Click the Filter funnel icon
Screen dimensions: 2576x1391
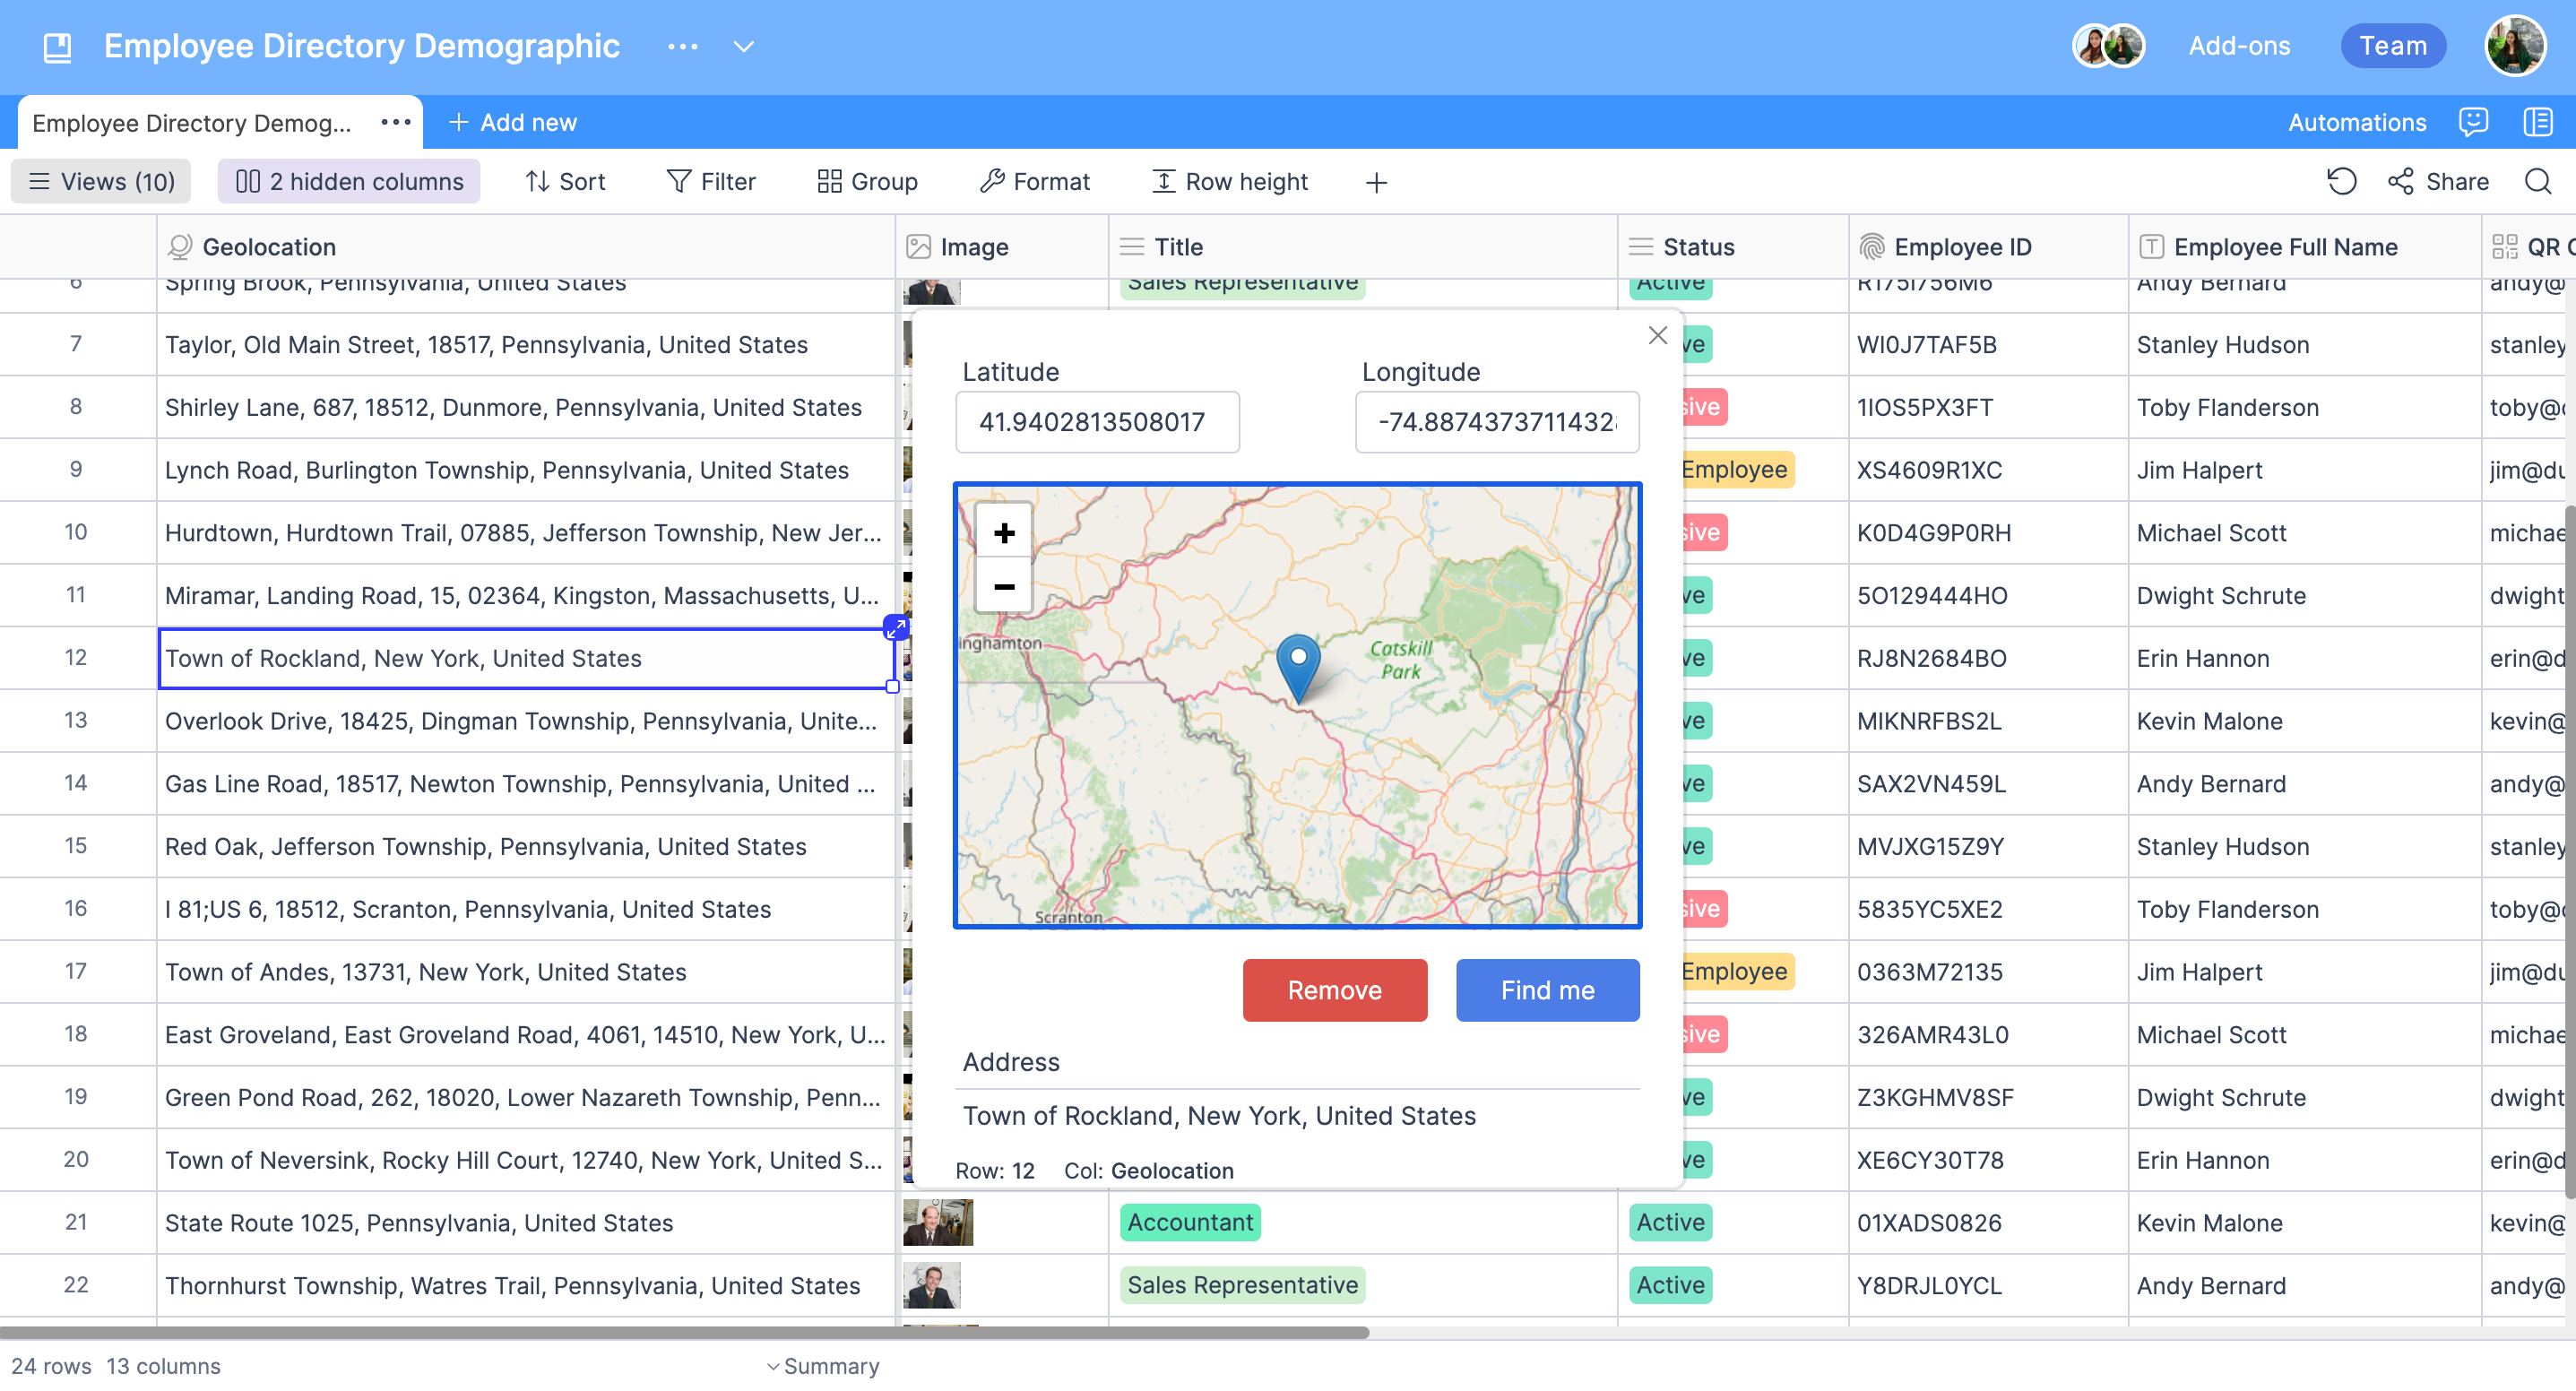679,181
